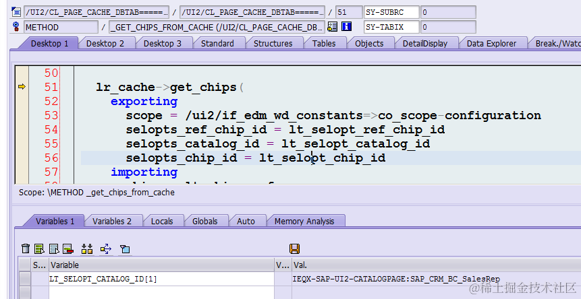Click the Variable column header
Image resolution: width=581 pixels, height=299 pixels.
(161, 265)
